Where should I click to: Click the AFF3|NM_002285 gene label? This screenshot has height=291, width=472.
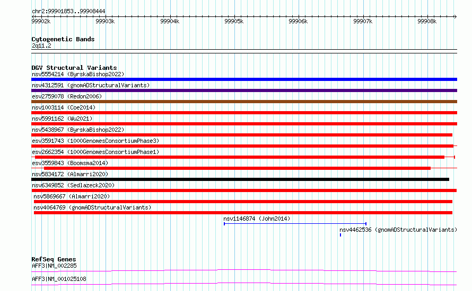point(54,266)
